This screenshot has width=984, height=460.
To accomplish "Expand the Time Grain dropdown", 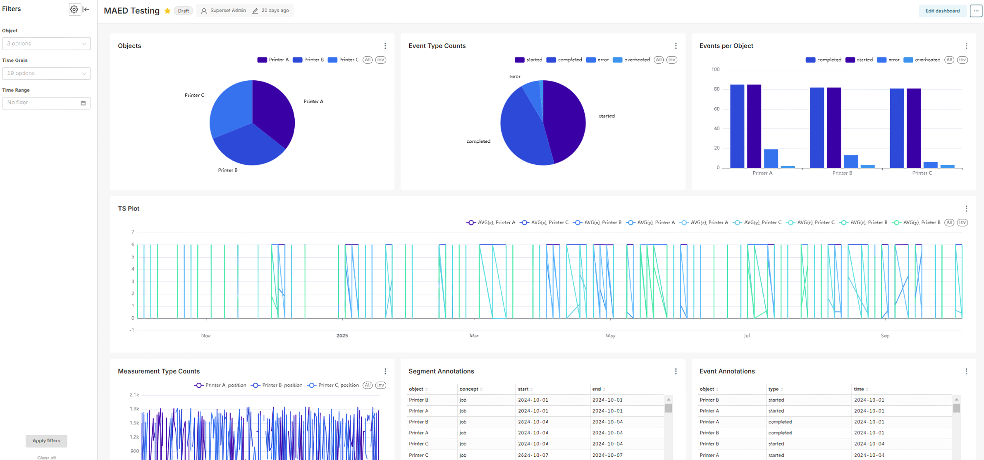I will pos(46,73).
